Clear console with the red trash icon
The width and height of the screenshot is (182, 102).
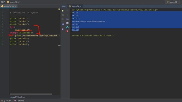67,31
